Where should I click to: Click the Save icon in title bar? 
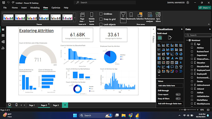pyautogui.click(x=4, y=2)
